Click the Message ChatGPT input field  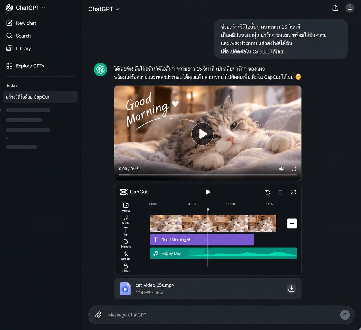(x=221, y=315)
